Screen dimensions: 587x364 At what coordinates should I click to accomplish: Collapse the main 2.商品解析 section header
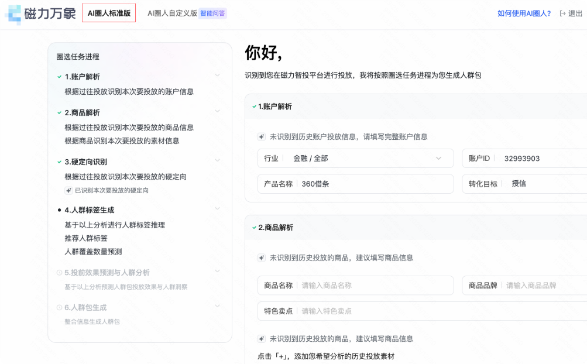click(416, 227)
